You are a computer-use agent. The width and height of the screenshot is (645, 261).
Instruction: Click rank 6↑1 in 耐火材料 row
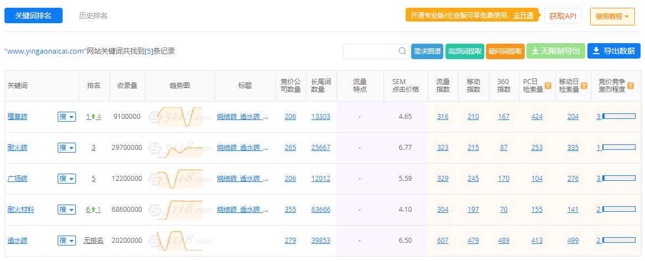coord(94,210)
